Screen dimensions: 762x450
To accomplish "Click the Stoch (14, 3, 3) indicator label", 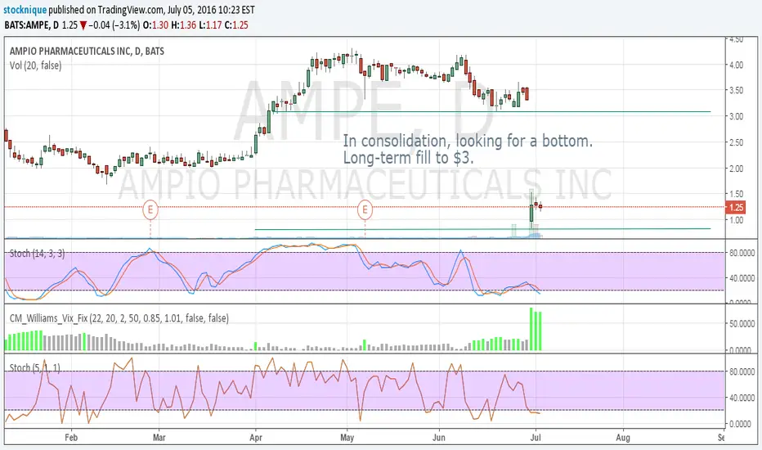I will coord(37,254).
